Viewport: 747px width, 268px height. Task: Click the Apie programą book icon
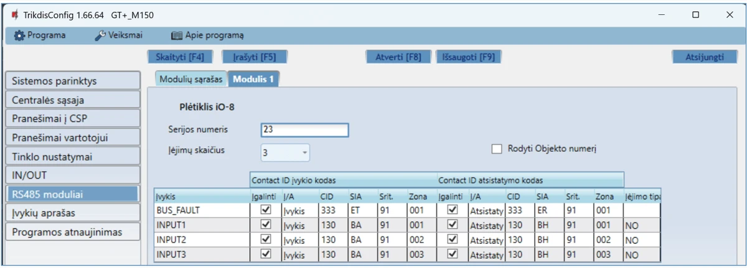(x=176, y=35)
